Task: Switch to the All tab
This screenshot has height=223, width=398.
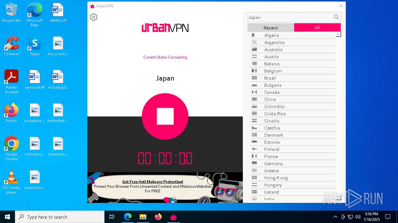Action: point(317,28)
